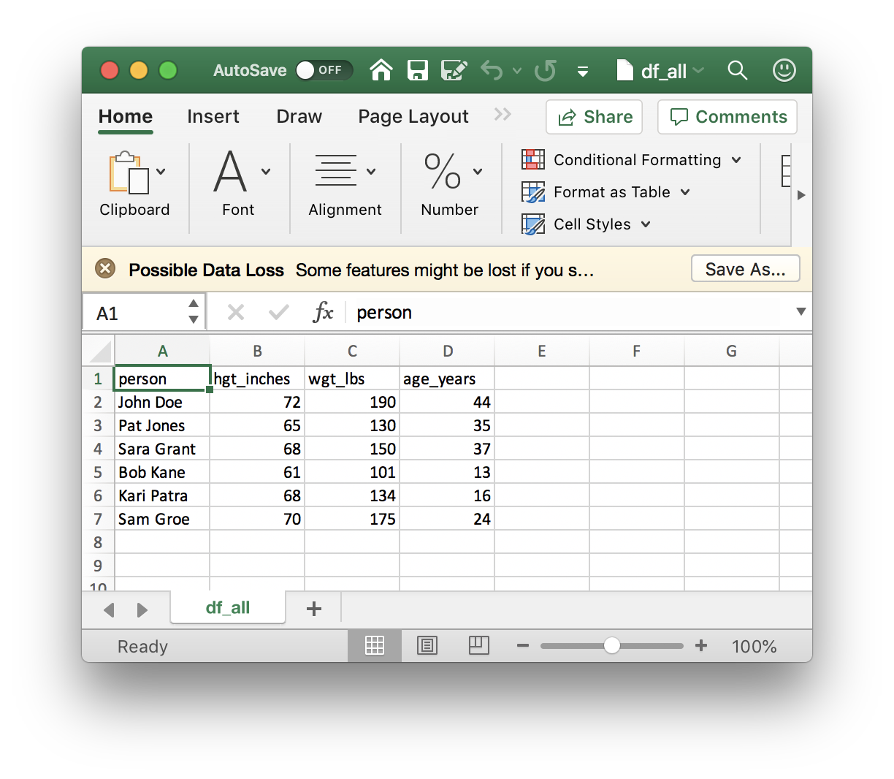Open search with the magnifying glass
The image size is (894, 779).
click(x=738, y=70)
